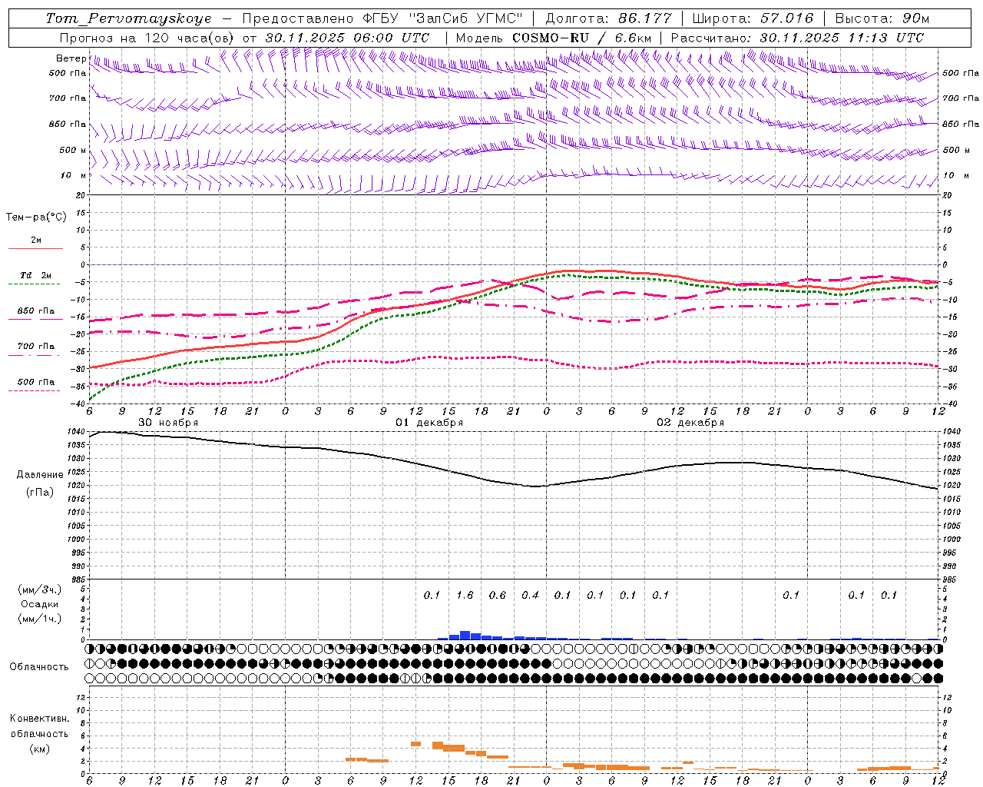Select the provider text ФГБУ "ЗапСиб УГМС"

point(442,18)
